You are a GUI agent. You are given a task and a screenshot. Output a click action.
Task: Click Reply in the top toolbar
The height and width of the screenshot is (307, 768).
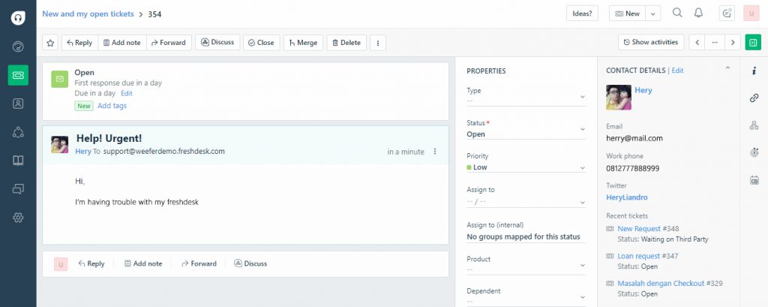click(x=79, y=43)
